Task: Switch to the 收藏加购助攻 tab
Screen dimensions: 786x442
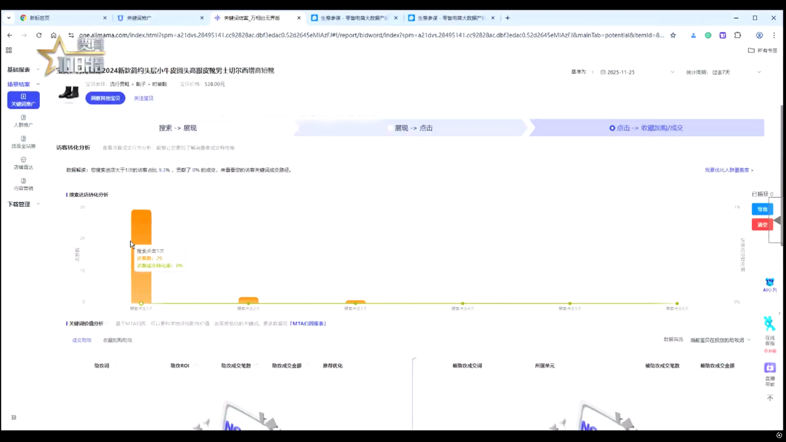Action: (117, 340)
